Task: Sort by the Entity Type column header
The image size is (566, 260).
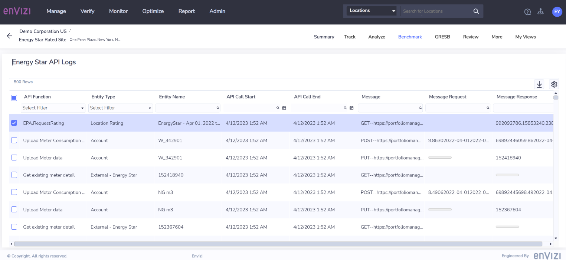Action: point(104,97)
